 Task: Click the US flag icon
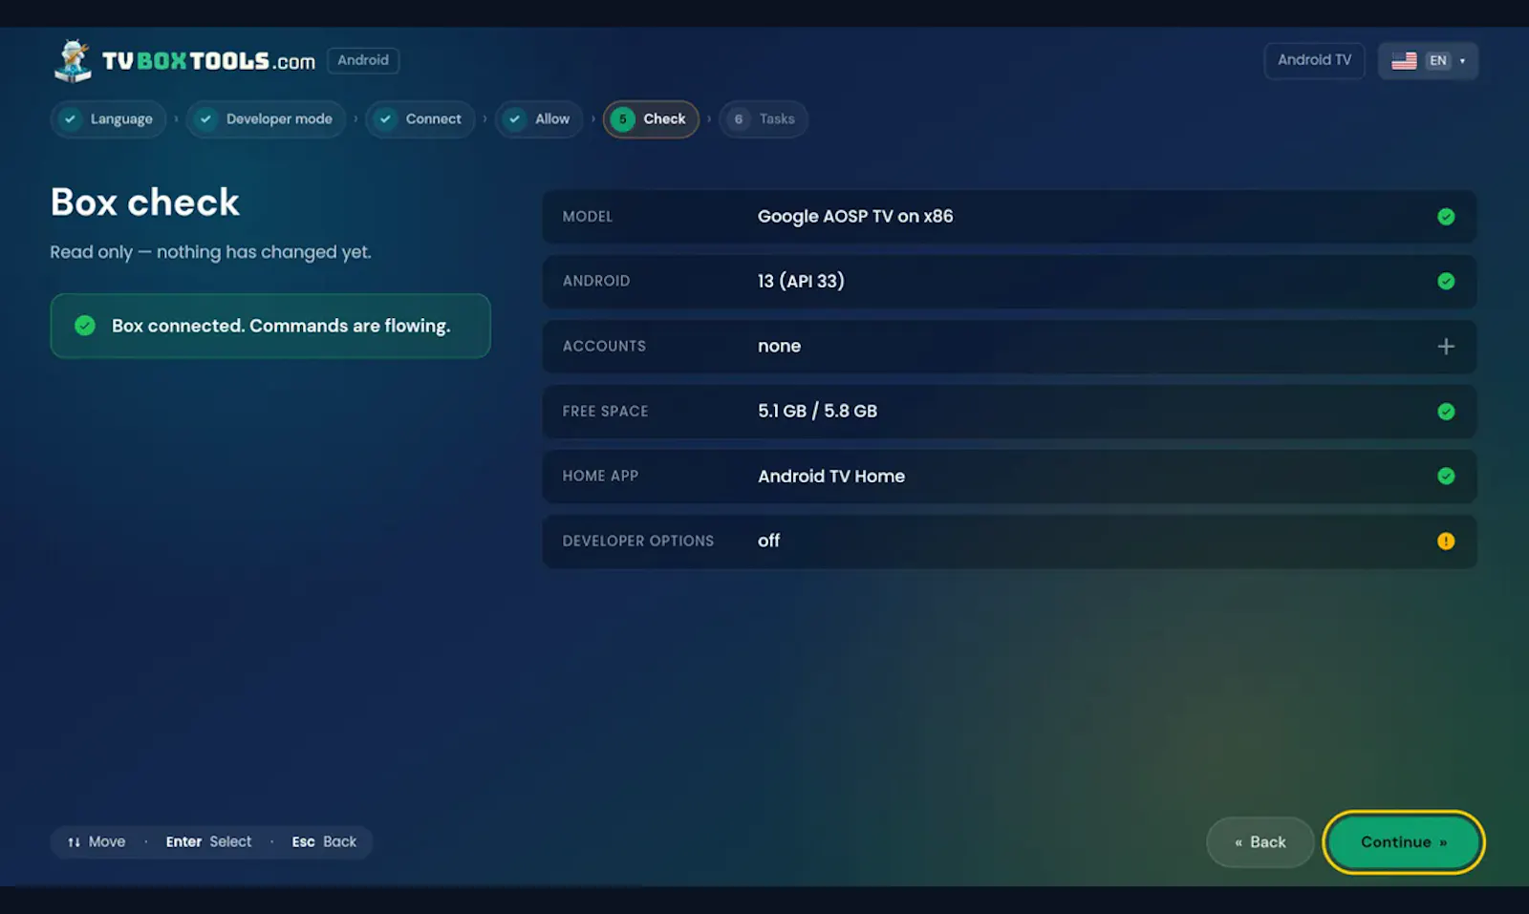click(x=1404, y=60)
